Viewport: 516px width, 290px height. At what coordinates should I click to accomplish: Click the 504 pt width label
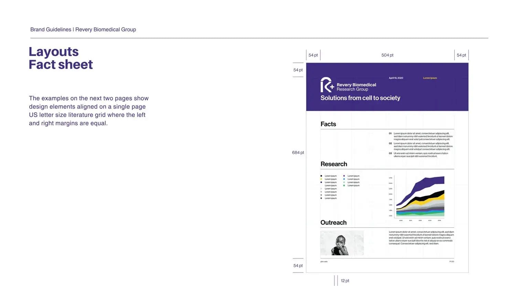pyautogui.click(x=387, y=55)
